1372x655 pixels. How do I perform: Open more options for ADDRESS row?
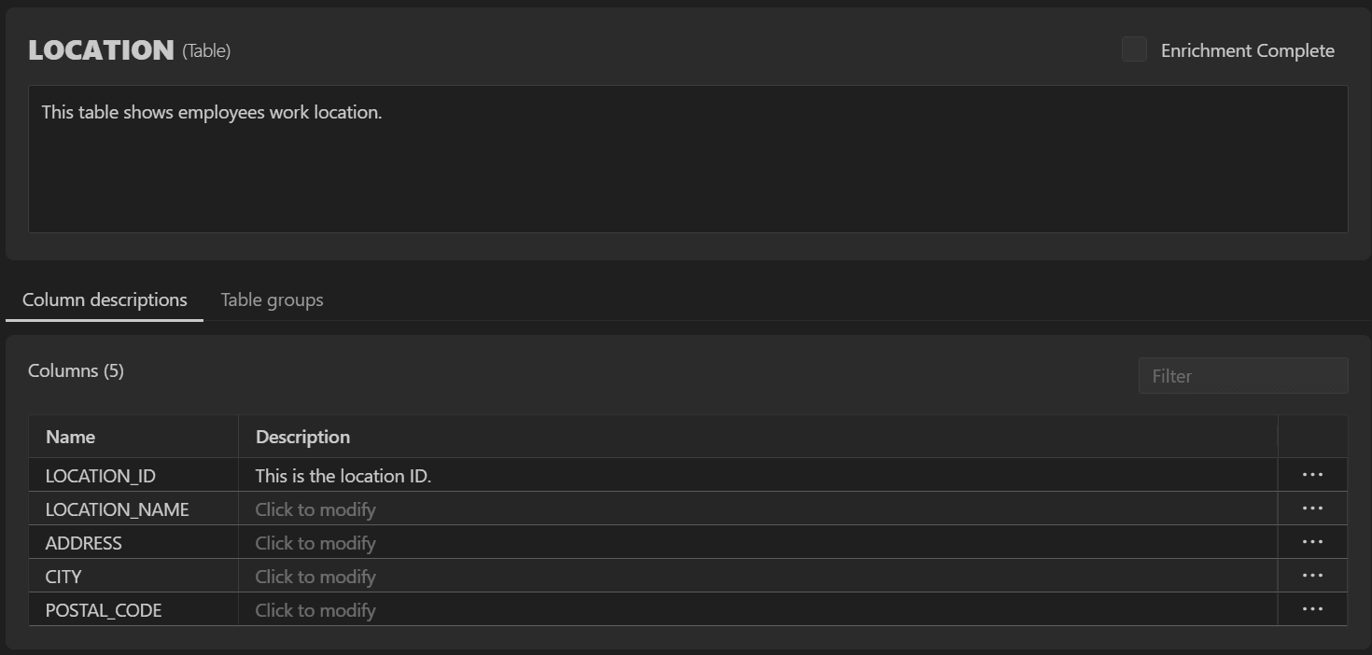(1312, 542)
